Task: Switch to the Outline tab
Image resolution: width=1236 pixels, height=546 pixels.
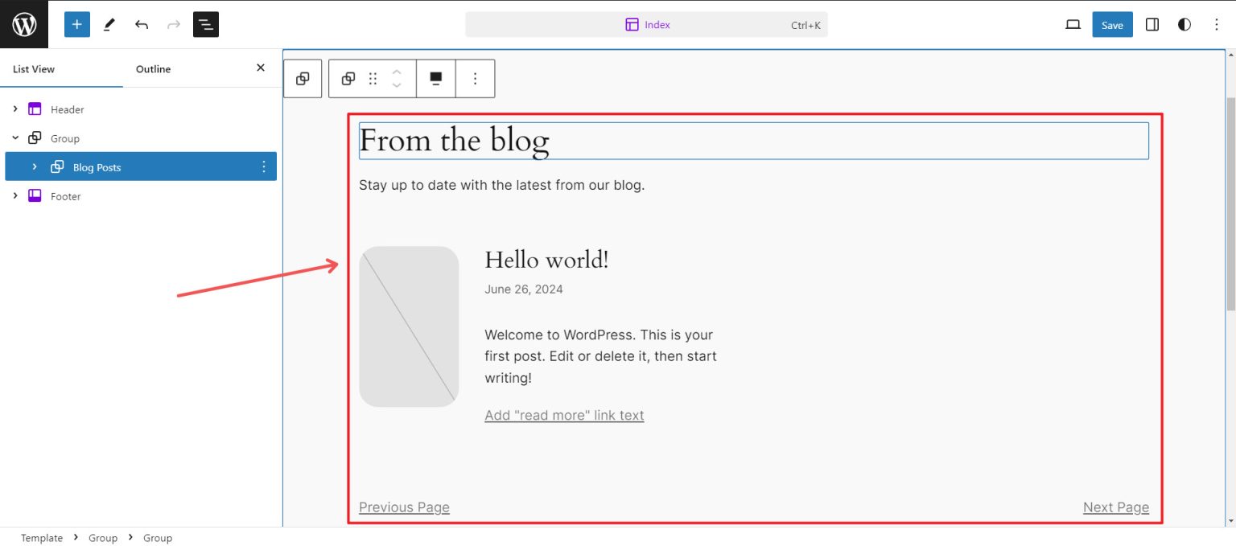Action: click(153, 69)
